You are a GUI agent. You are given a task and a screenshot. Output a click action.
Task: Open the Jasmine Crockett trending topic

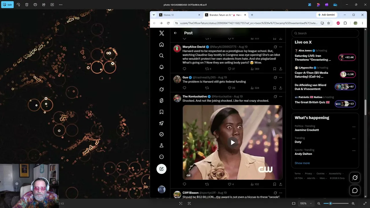click(307, 130)
